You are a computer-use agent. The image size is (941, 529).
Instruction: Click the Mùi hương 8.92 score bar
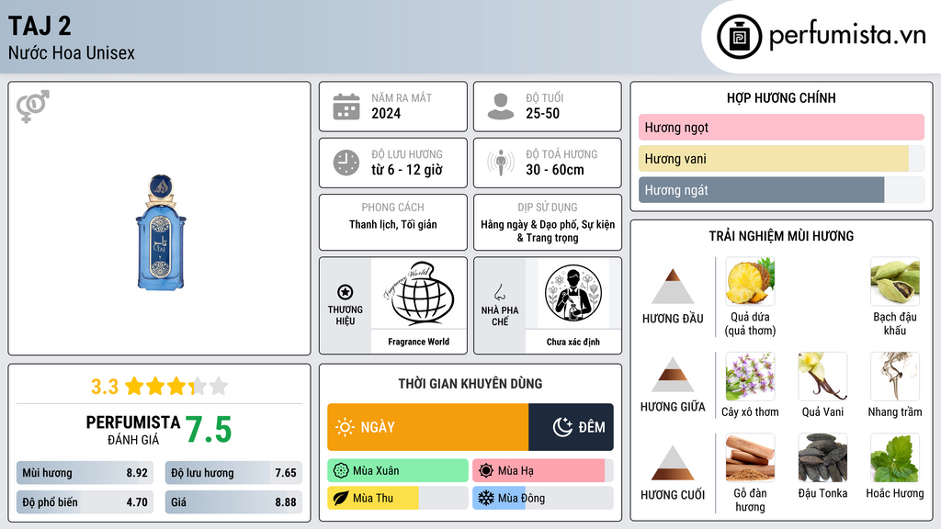click(x=85, y=473)
